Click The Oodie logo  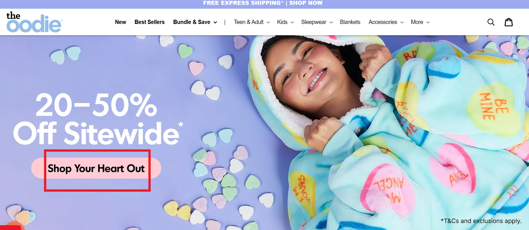click(x=34, y=22)
